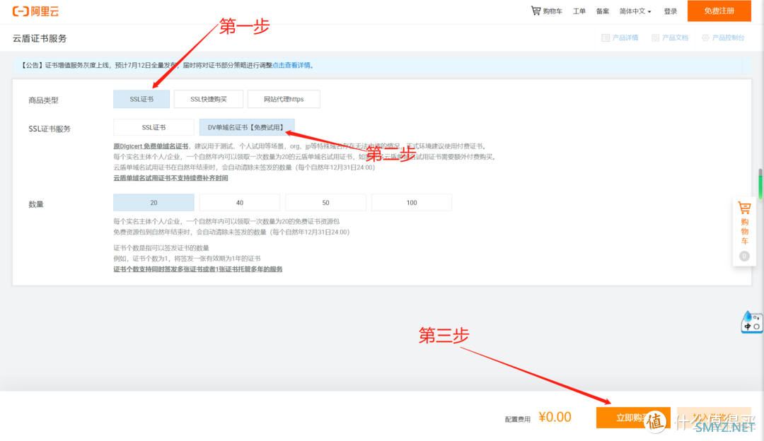Open the shopping cart in top navigation
764x441 pixels.
546,11
